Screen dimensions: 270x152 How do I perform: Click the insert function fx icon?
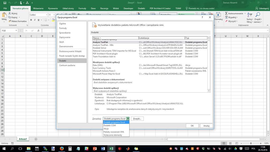[38, 31]
